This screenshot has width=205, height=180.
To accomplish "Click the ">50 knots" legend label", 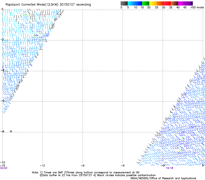I will 197,7.
